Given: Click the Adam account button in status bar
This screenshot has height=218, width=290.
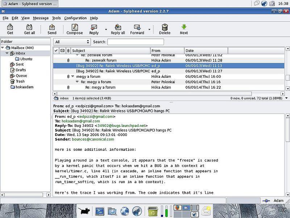Looking at the screenshot, I should point(278,201).
